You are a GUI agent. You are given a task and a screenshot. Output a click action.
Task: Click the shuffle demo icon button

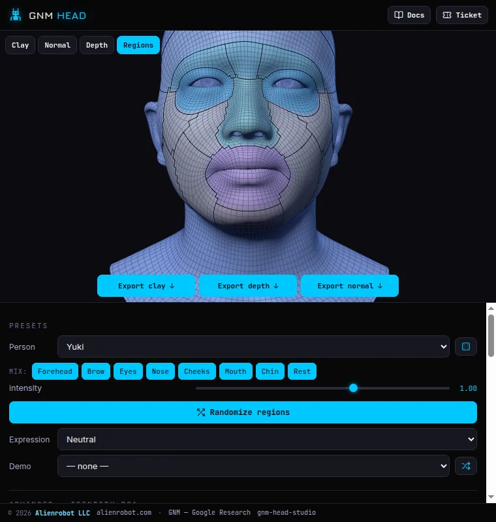[x=466, y=466]
